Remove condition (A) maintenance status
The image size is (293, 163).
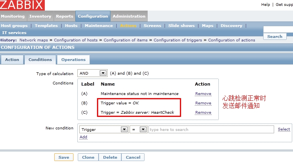(203, 94)
